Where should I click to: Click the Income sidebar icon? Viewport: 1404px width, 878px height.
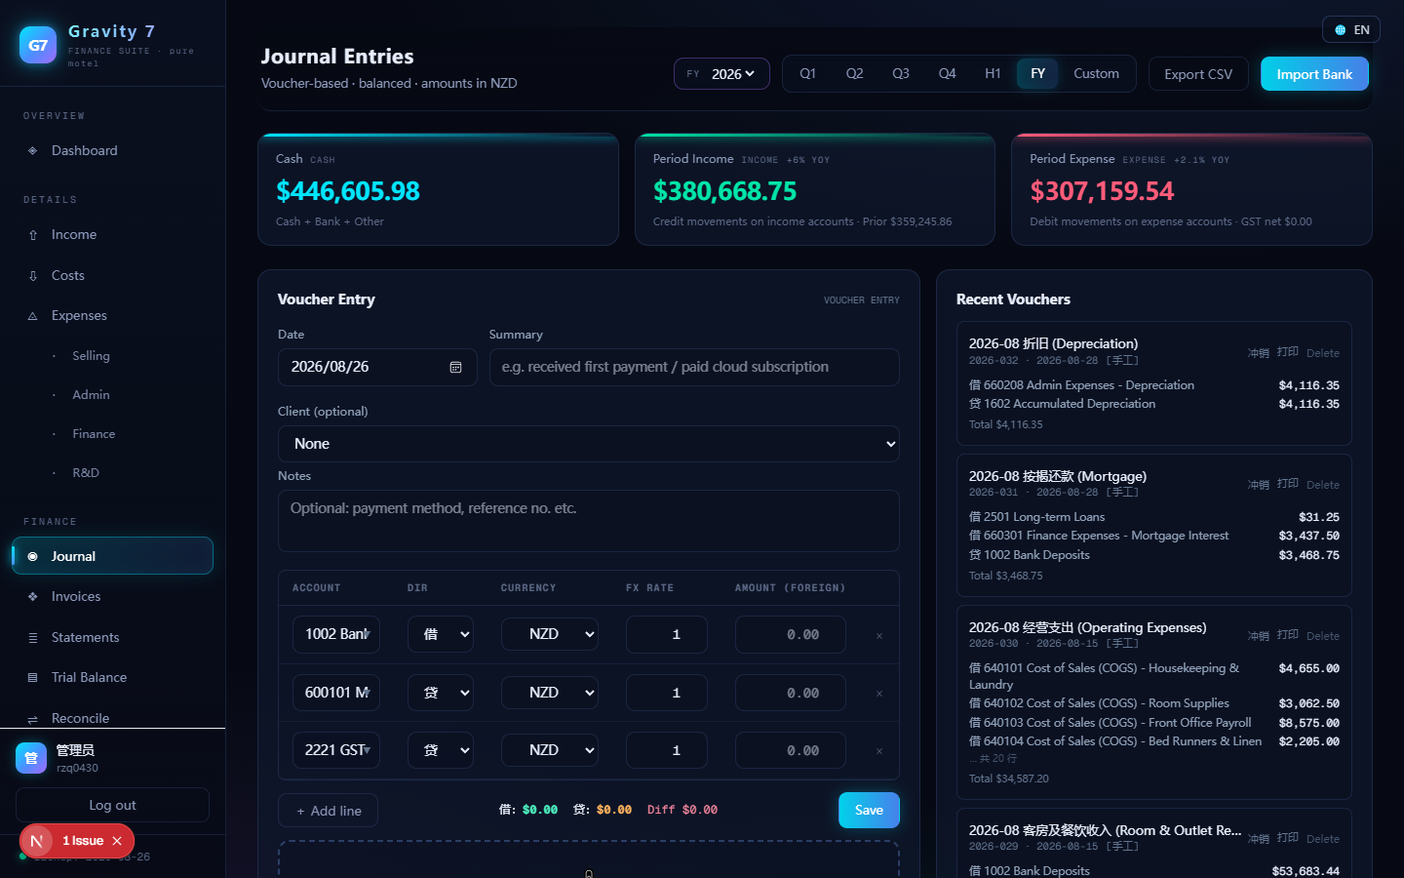(33, 235)
